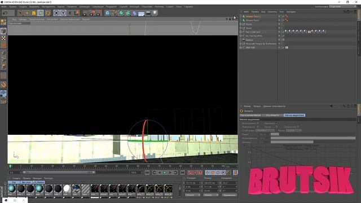Image resolution: width=361 pixels, height=203 pixels.
Task: Expand the MC Tea Rig object
Action: pyautogui.click(x=241, y=36)
